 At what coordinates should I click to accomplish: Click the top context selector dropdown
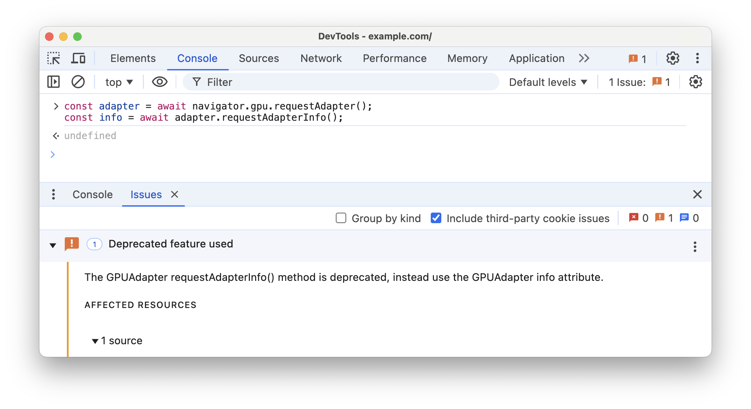[119, 82]
